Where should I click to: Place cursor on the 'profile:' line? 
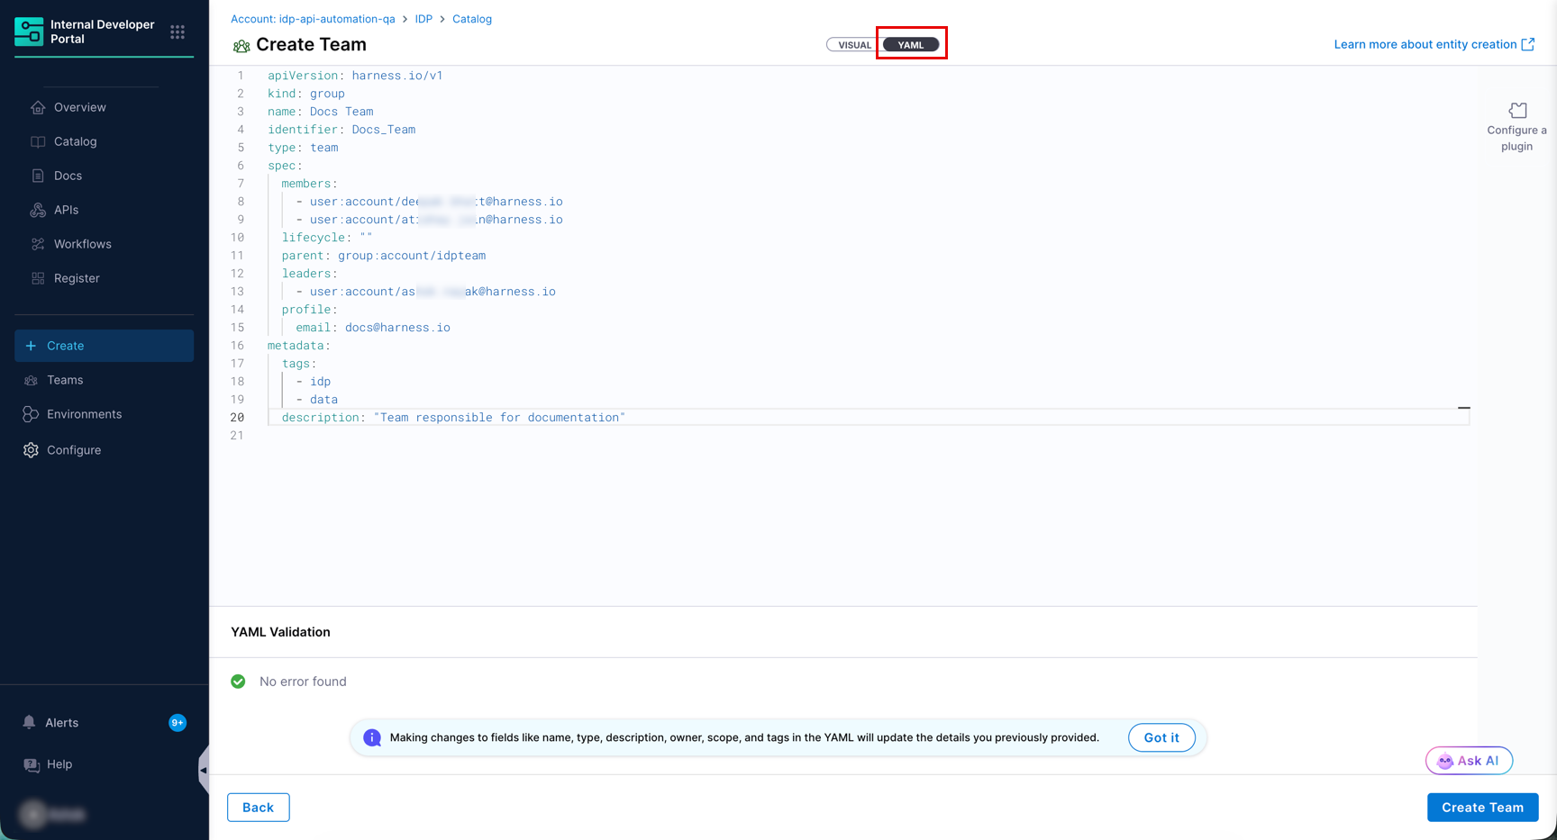point(309,310)
